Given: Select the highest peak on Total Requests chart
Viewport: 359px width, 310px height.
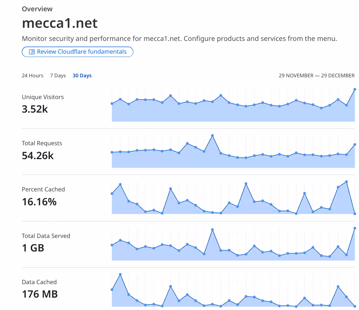Looking at the screenshot, I should tap(213, 135).
